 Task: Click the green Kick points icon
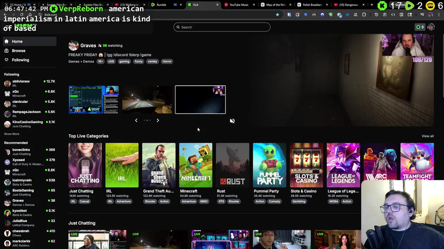tap(418, 27)
